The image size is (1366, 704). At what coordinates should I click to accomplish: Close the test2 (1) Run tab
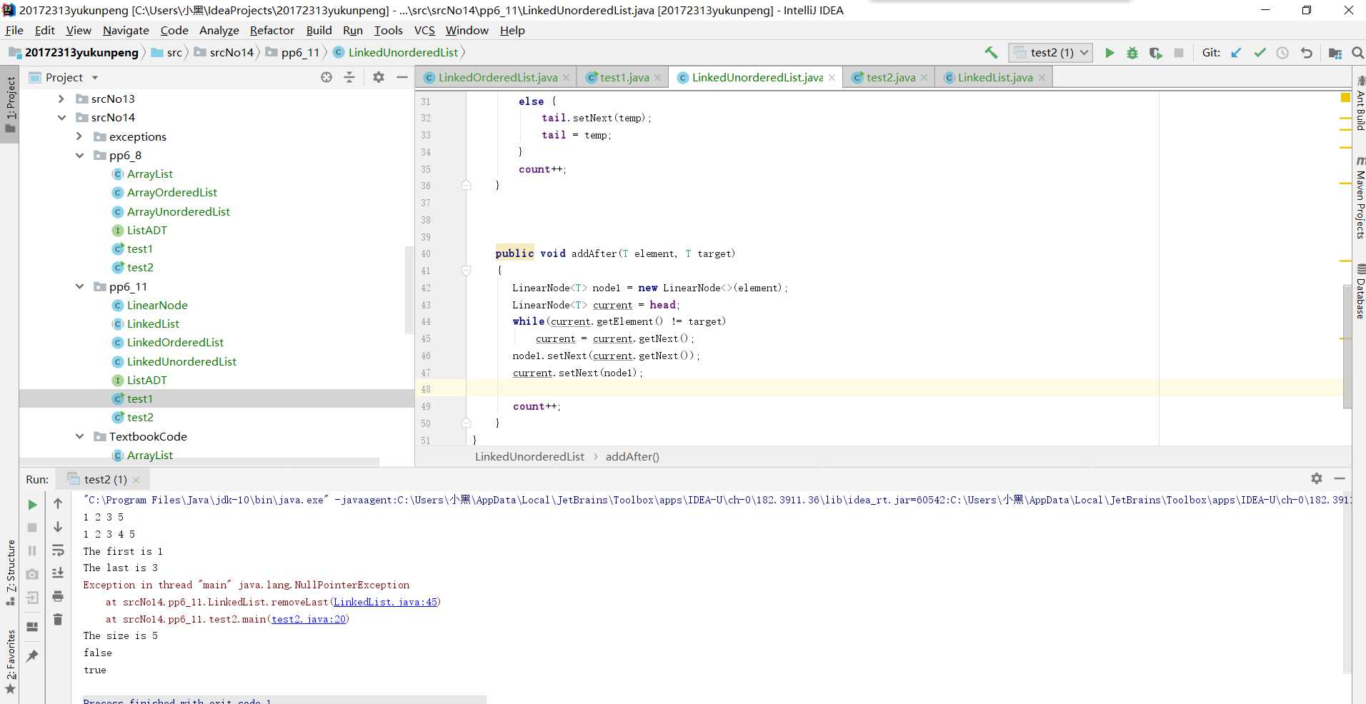[136, 480]
